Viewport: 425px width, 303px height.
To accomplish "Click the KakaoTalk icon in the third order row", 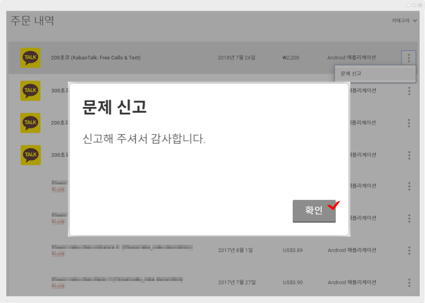I will 31,123.
